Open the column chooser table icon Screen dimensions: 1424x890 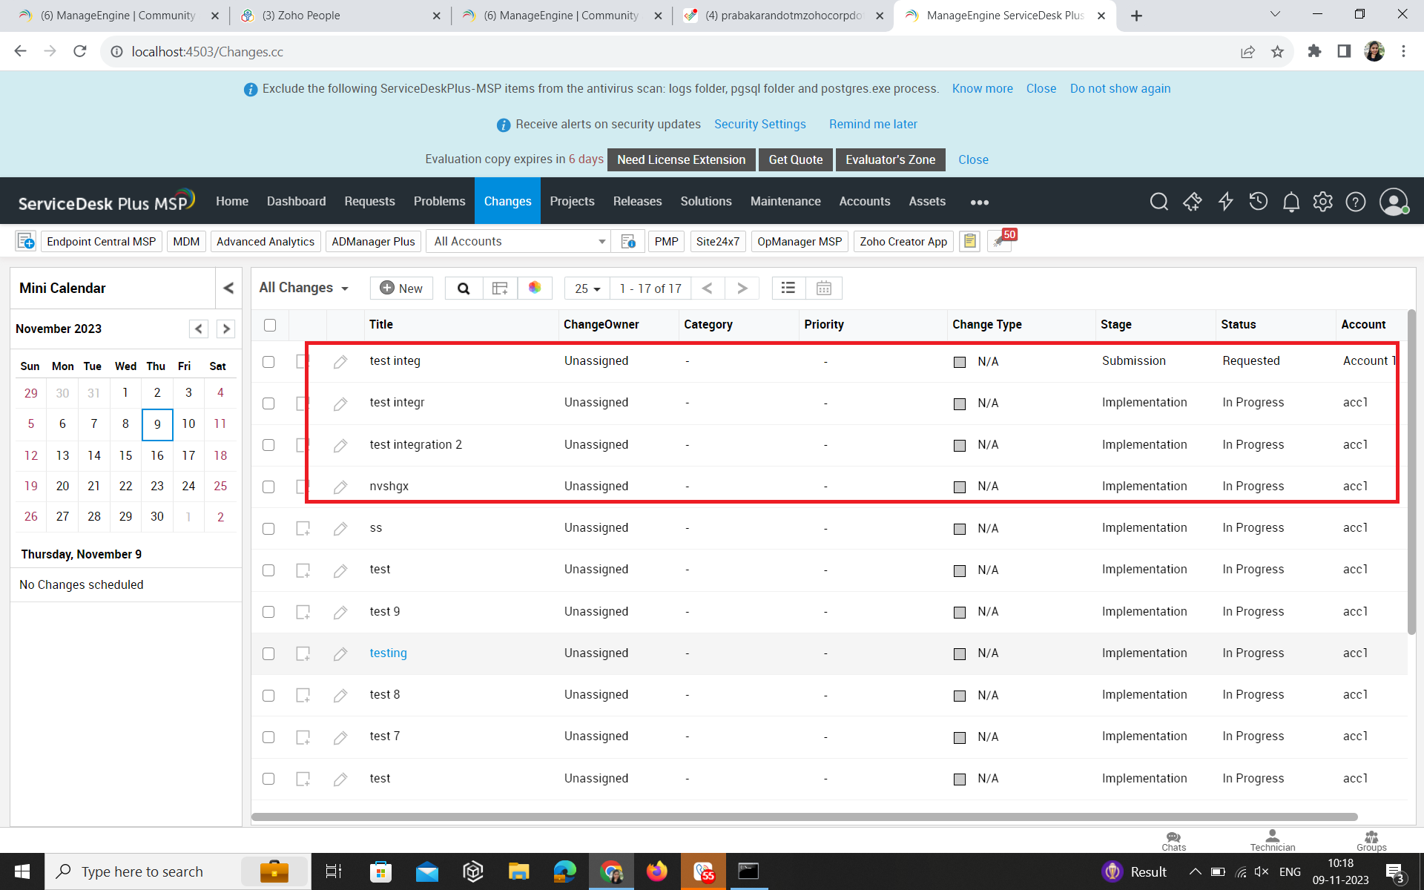pyautogui.click(x=500, y=289)
